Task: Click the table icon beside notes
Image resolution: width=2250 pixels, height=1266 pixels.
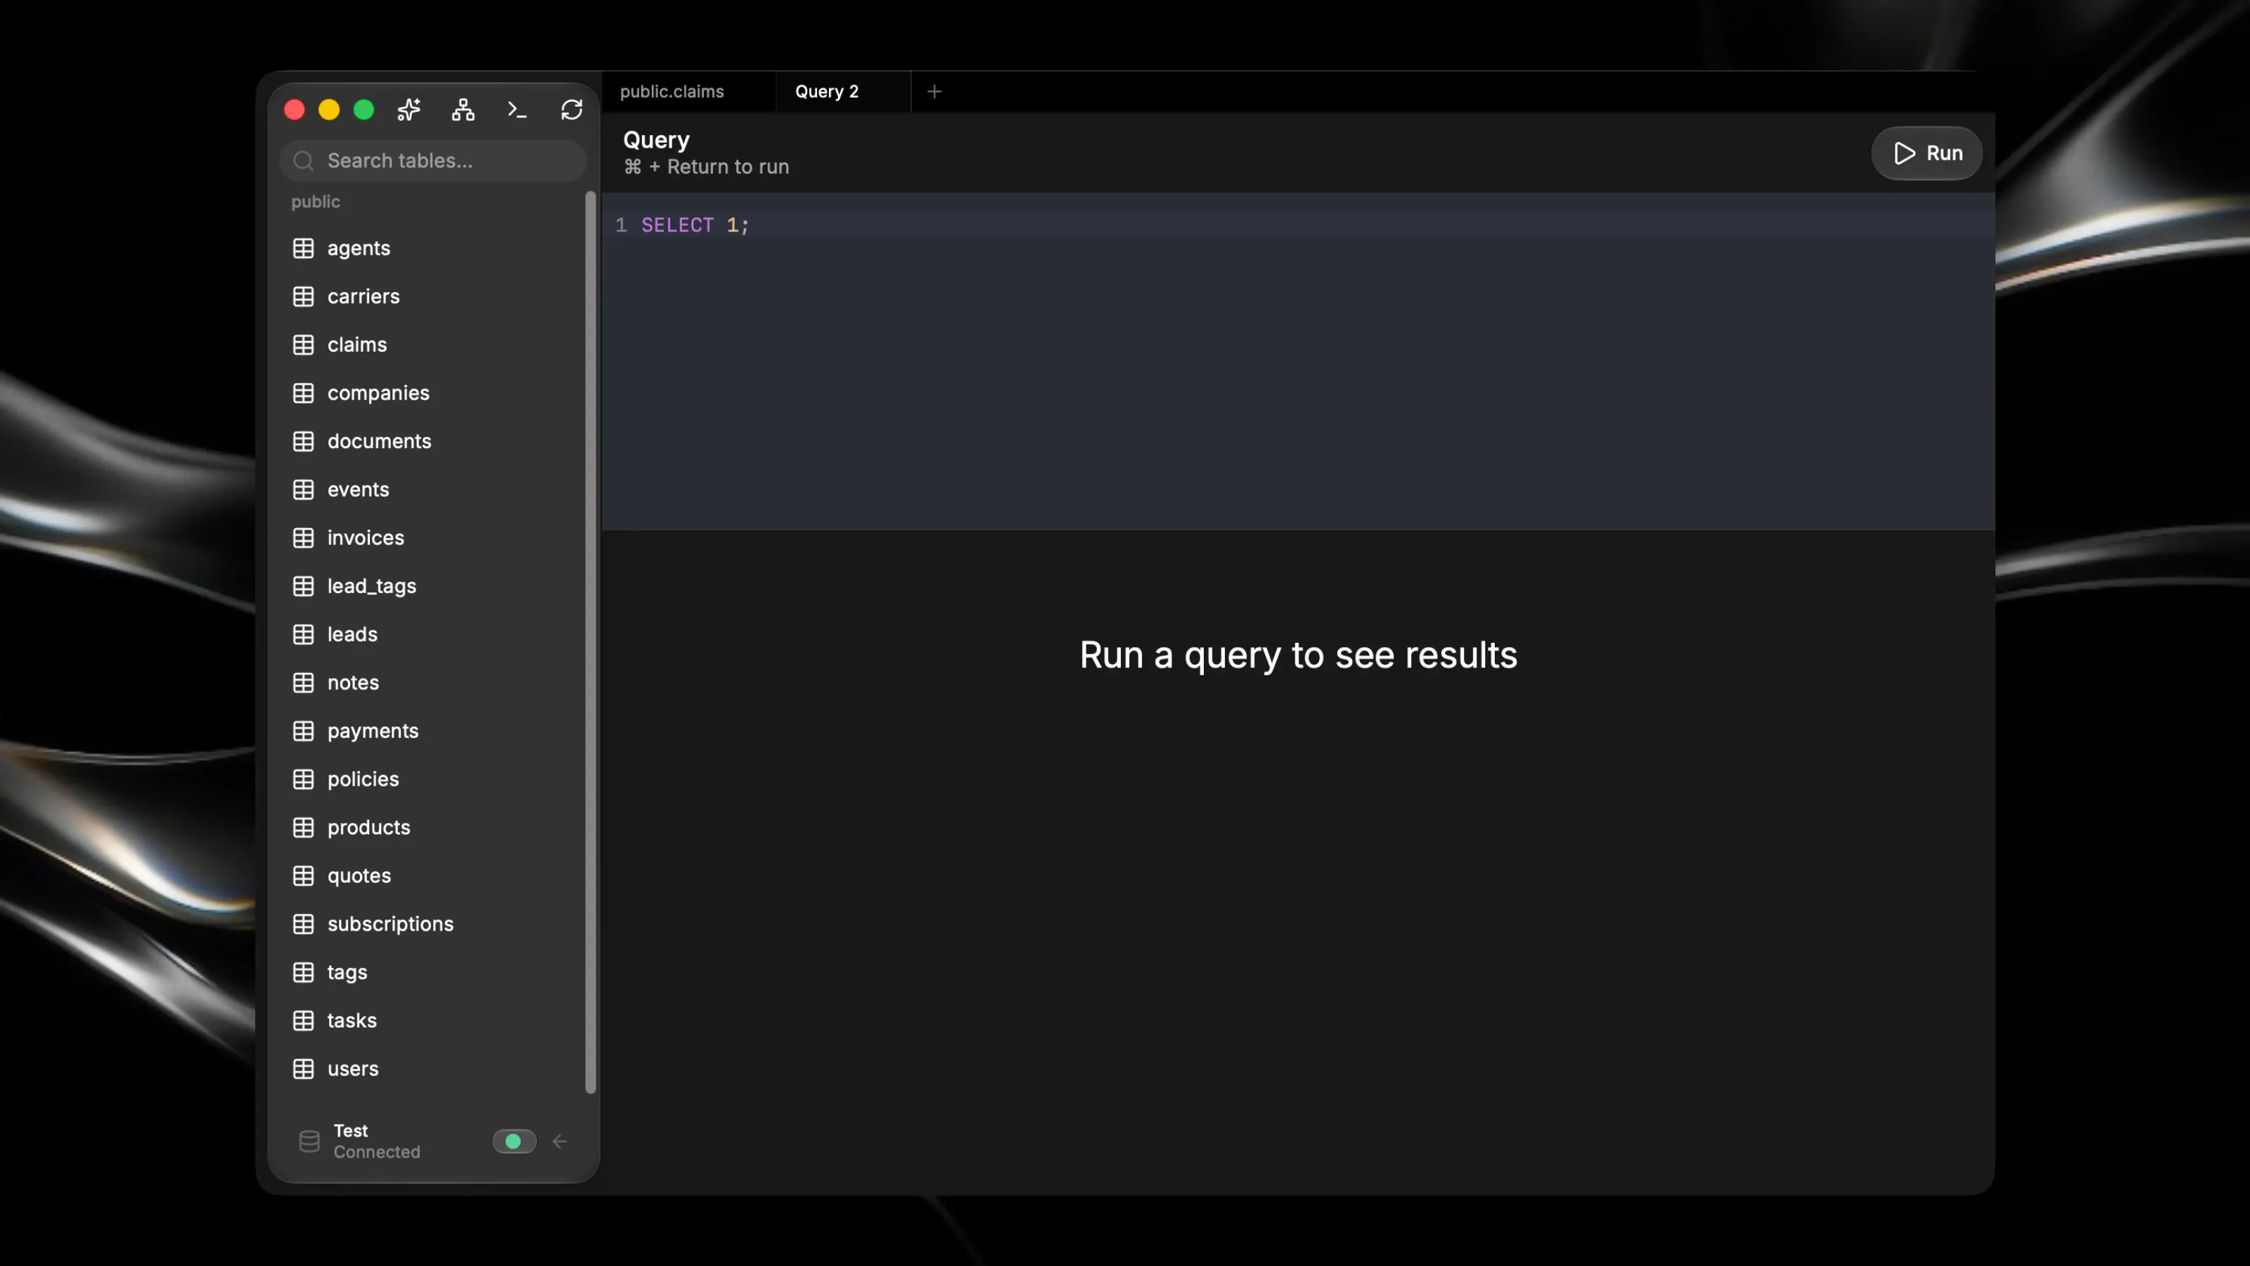Action: pyautogui.click(x=303, y=682)
